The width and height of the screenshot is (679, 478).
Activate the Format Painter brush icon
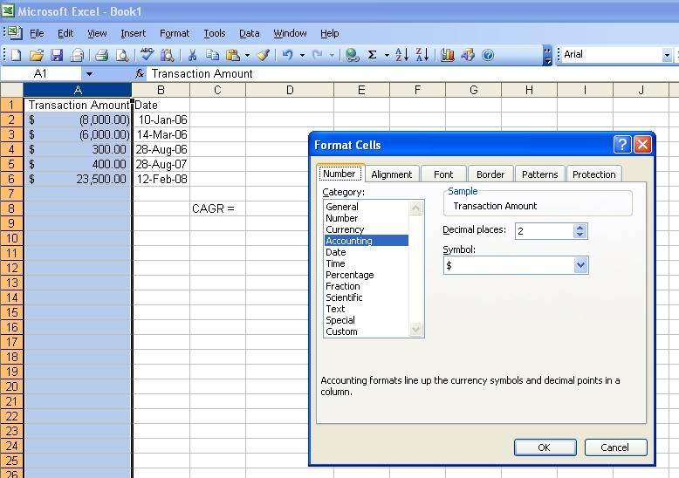pos(263,55)
